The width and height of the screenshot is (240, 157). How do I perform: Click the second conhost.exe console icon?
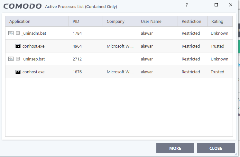[18, 72]
